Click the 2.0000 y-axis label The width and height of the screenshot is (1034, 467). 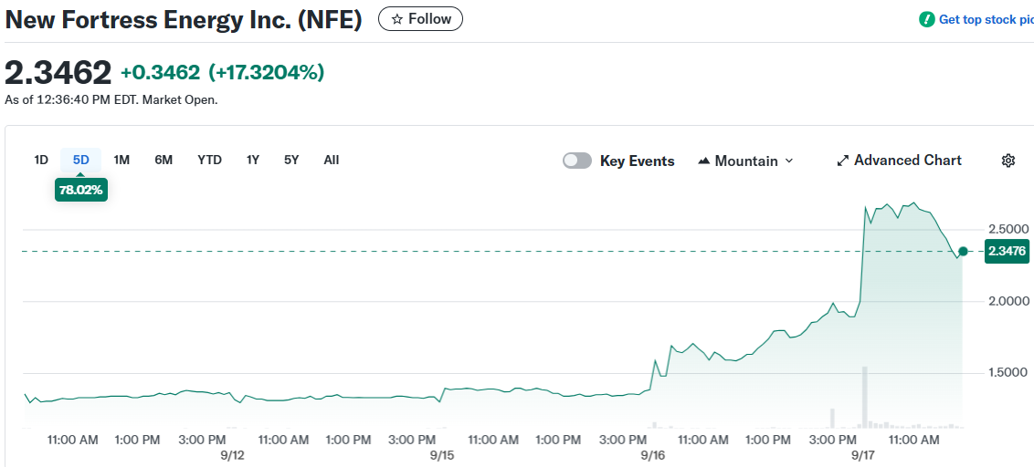point(1009,301)
